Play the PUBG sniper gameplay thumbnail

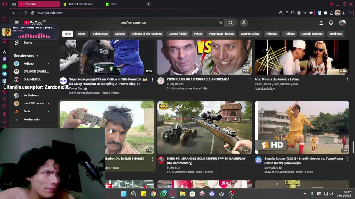pyautogui.click(x=204, y=128)
